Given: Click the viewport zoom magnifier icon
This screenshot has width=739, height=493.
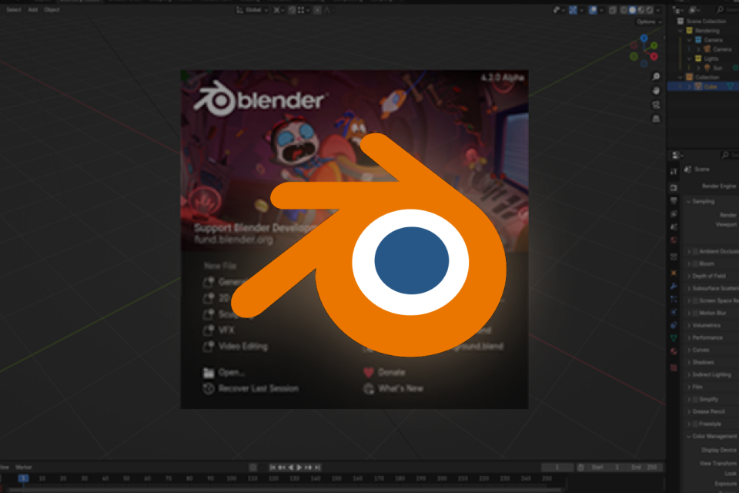Looking at the screenshot, I should coord(656,76).
